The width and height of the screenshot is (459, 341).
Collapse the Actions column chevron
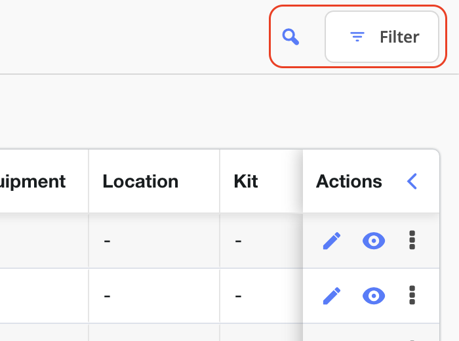[412, 182]
